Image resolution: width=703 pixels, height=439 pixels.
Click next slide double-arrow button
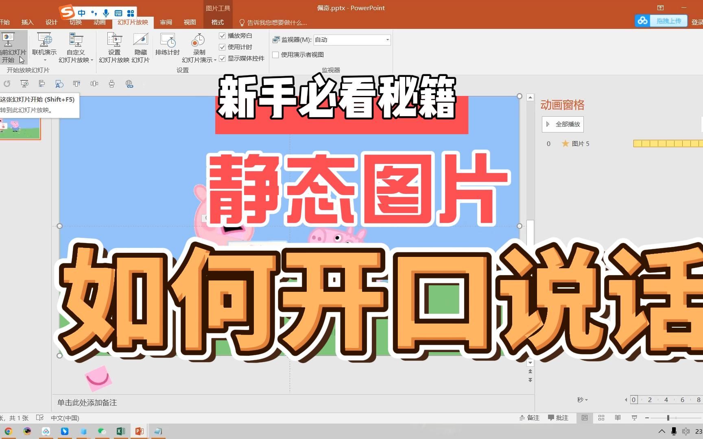coord(530,380)
